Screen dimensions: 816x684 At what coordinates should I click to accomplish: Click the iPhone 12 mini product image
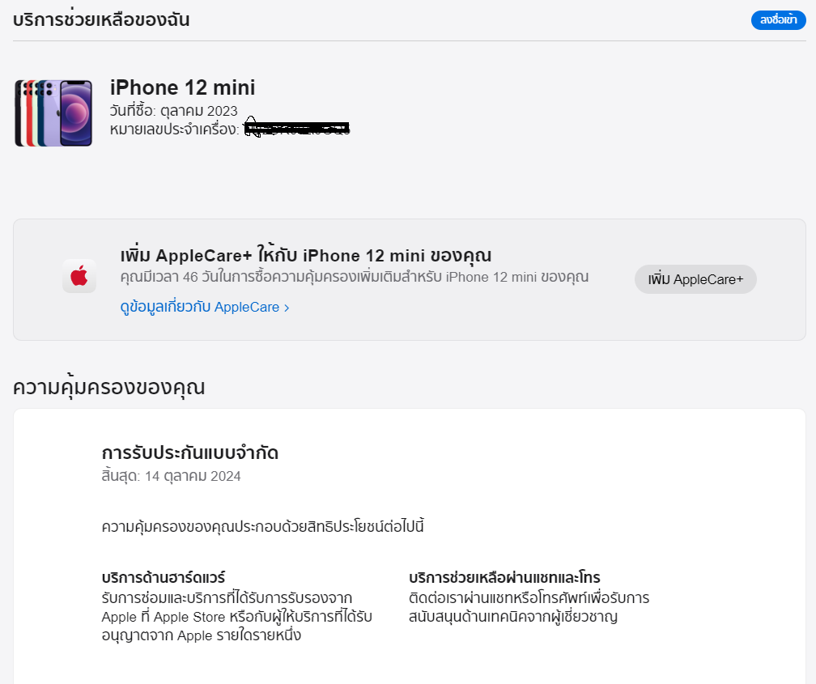tap(53, 113)
